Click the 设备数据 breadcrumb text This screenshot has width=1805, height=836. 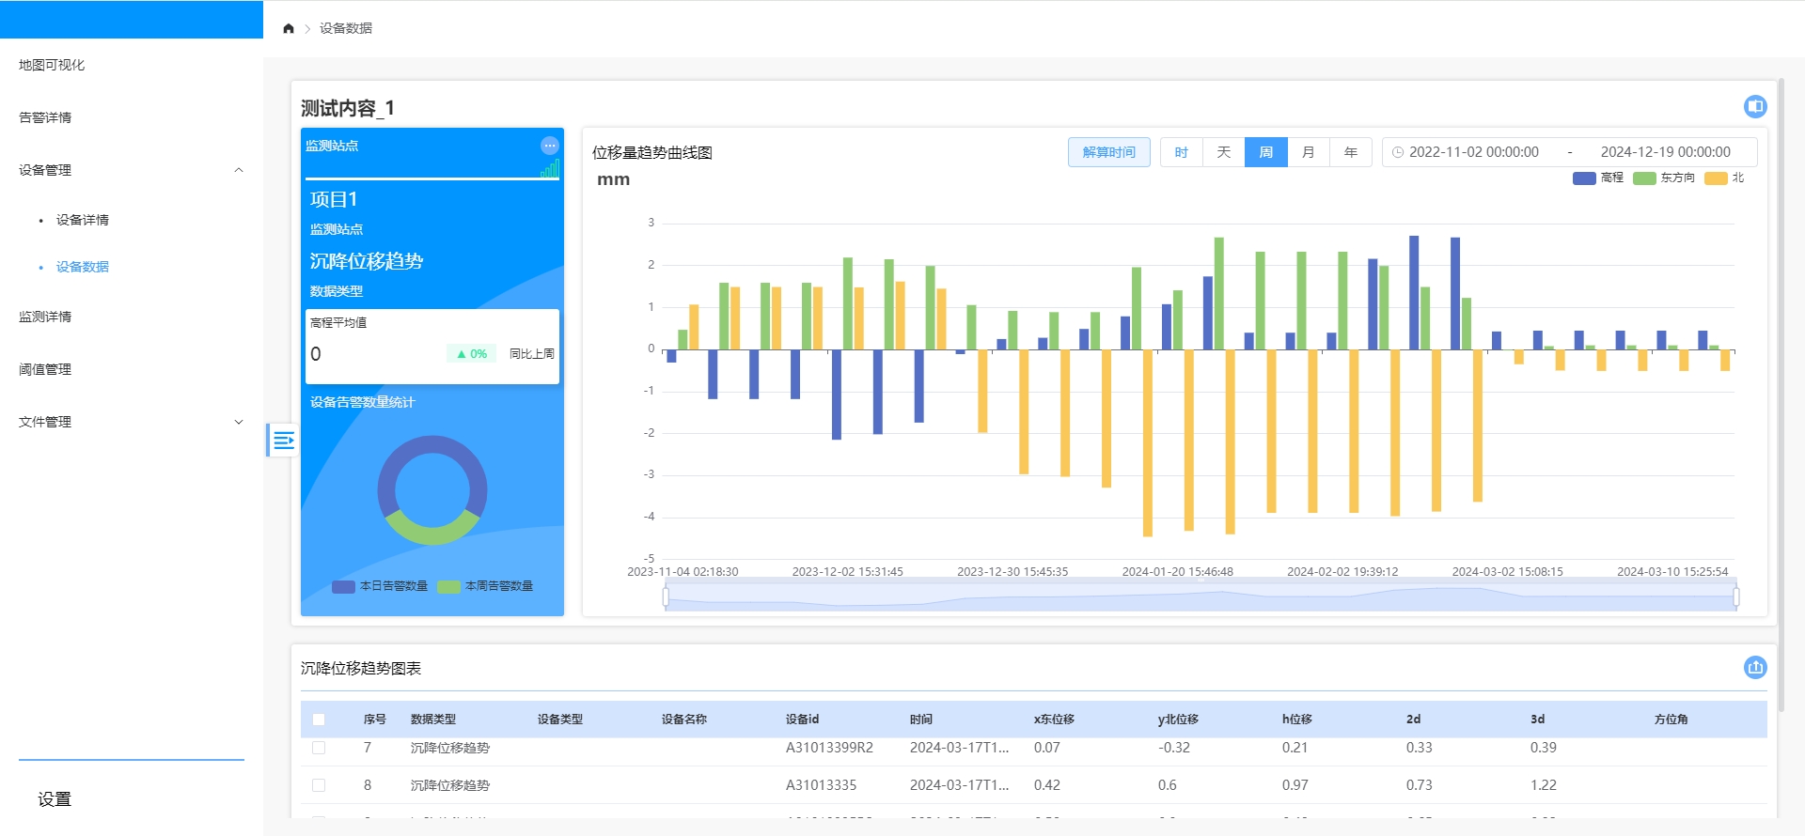346,28
